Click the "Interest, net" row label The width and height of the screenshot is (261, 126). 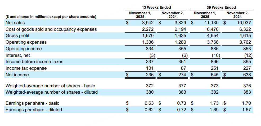pos(18,55)
